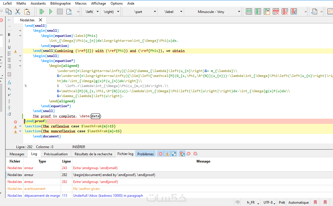Switch to the Prévisualisation tab
Image resolution: width=333 pixels, height=206 pixels.
pyautogui.click(x=56, y=154)
